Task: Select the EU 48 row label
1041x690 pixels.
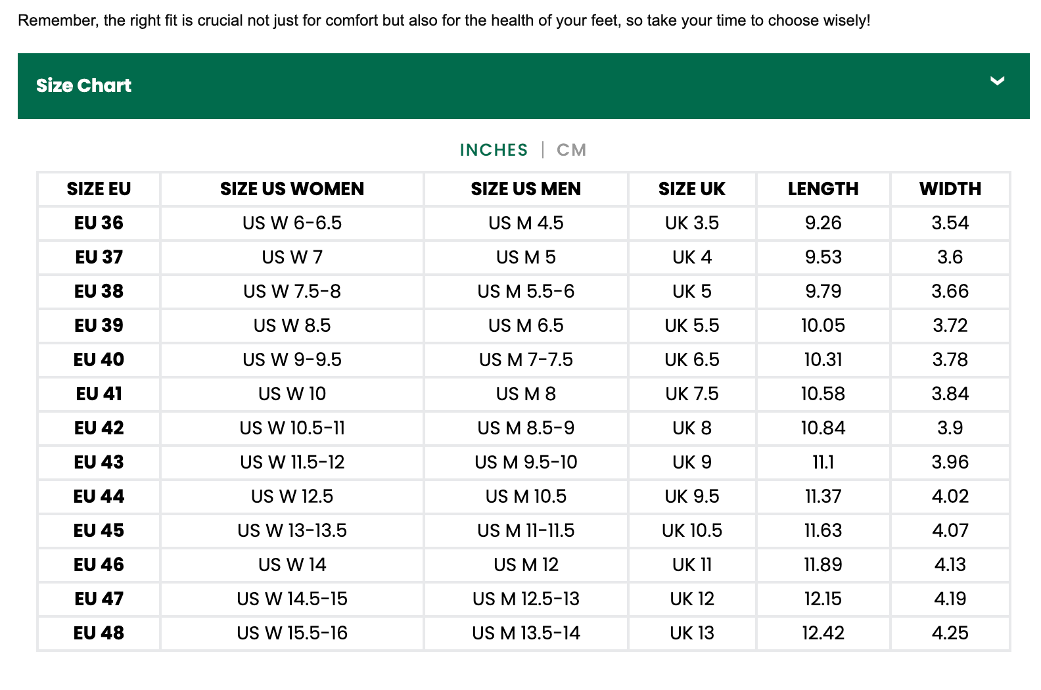Action: pyautogui.click(x=99, y=633)
